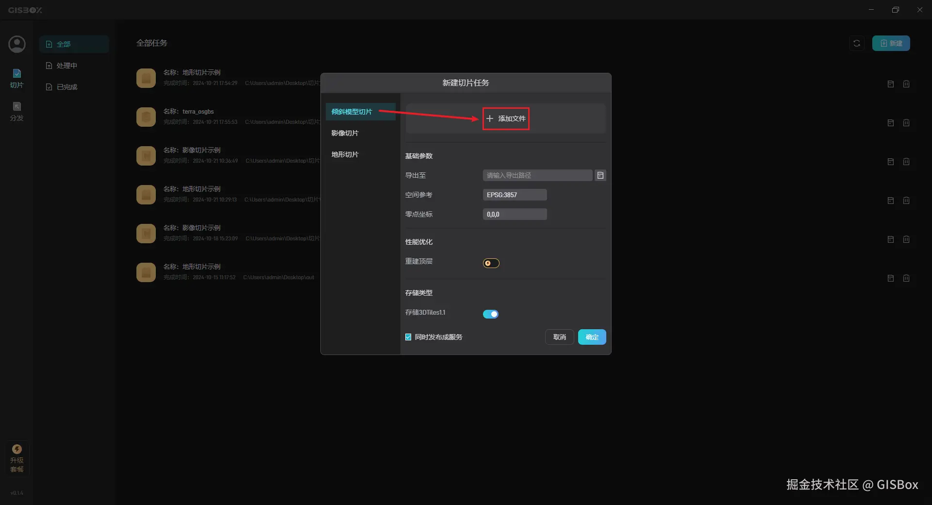Viewport: 932px width, 505px height.
Task: Delete the 影像切片示例 task finished 10:36:49
Action: 906,162
